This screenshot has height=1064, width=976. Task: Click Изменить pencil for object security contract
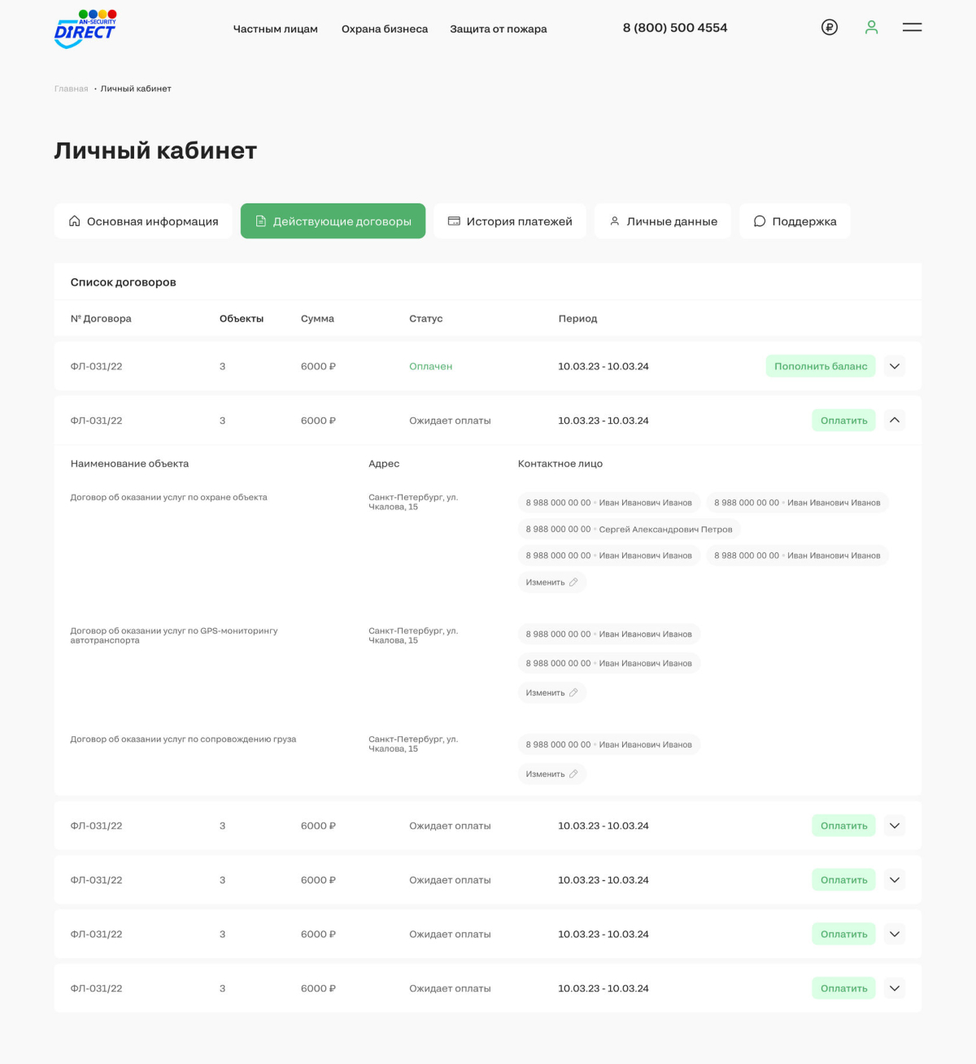552,582
